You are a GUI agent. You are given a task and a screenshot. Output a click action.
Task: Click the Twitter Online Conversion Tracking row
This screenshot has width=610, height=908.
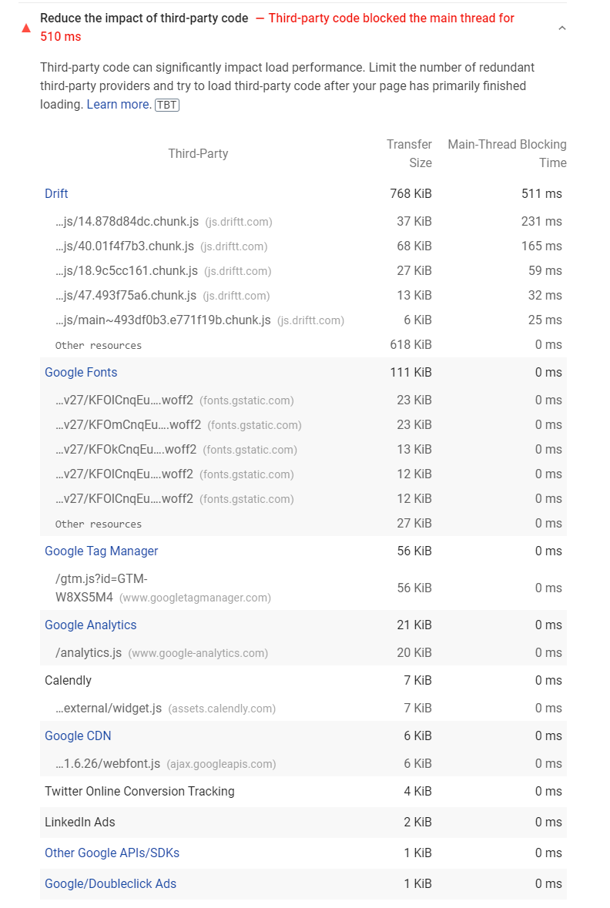(303, 792)
